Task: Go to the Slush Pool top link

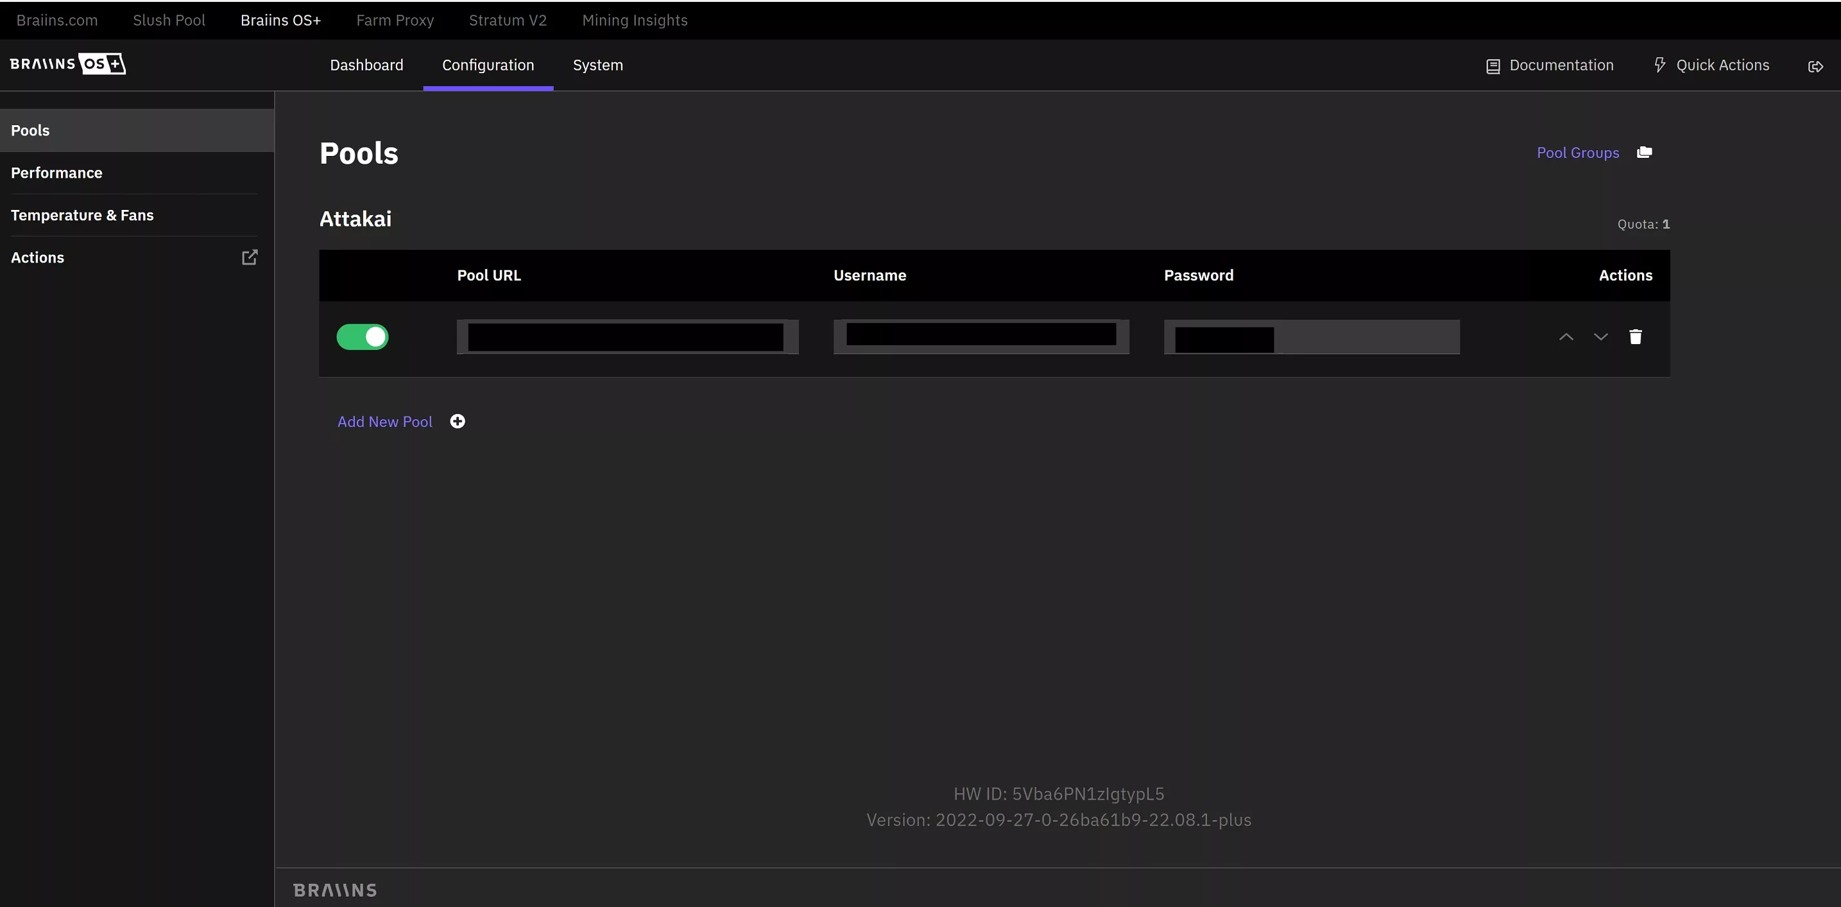Action: [169, 20]
